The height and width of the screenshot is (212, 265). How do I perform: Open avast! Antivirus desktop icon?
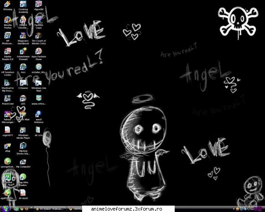[39, 117]
